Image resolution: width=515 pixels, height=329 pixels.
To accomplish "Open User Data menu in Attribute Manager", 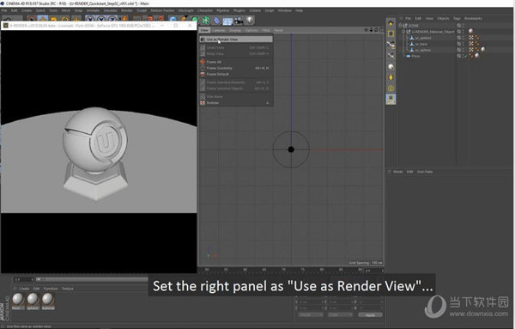I will pos(425,172).
